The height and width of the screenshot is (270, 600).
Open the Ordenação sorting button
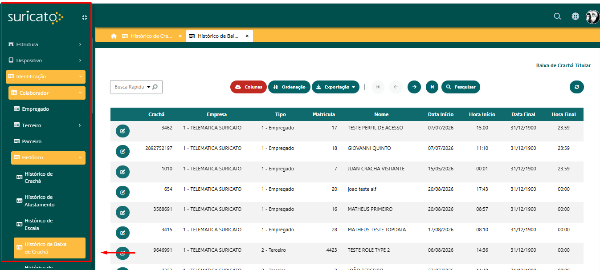point(289,87)
